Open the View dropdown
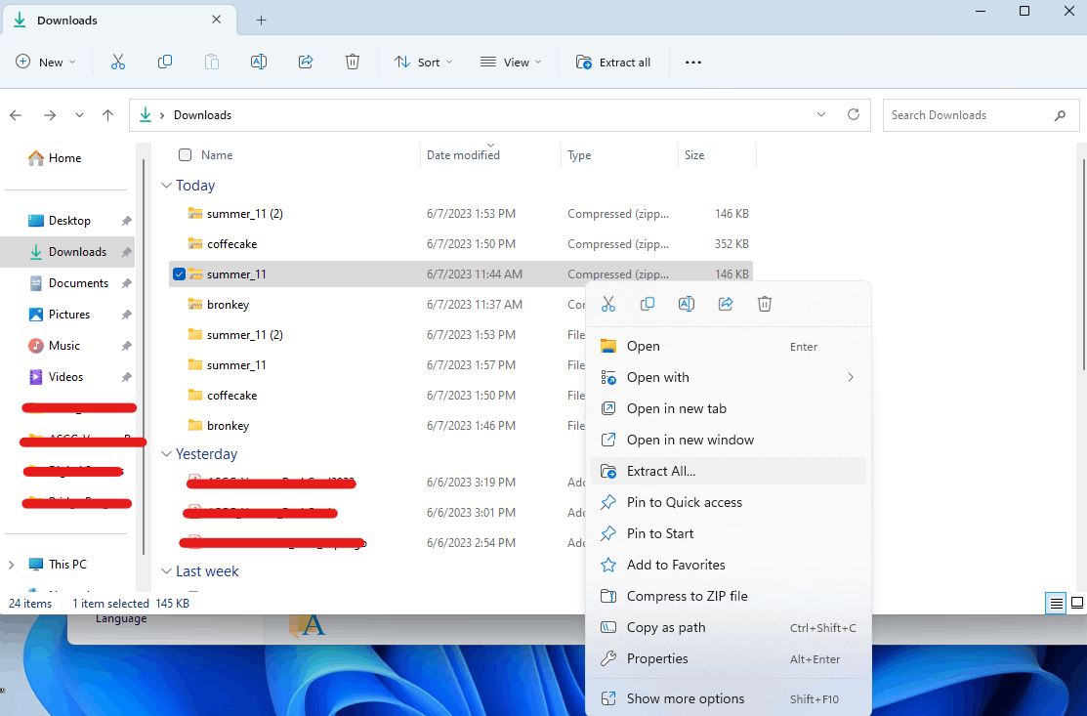 tap(511, 62)
